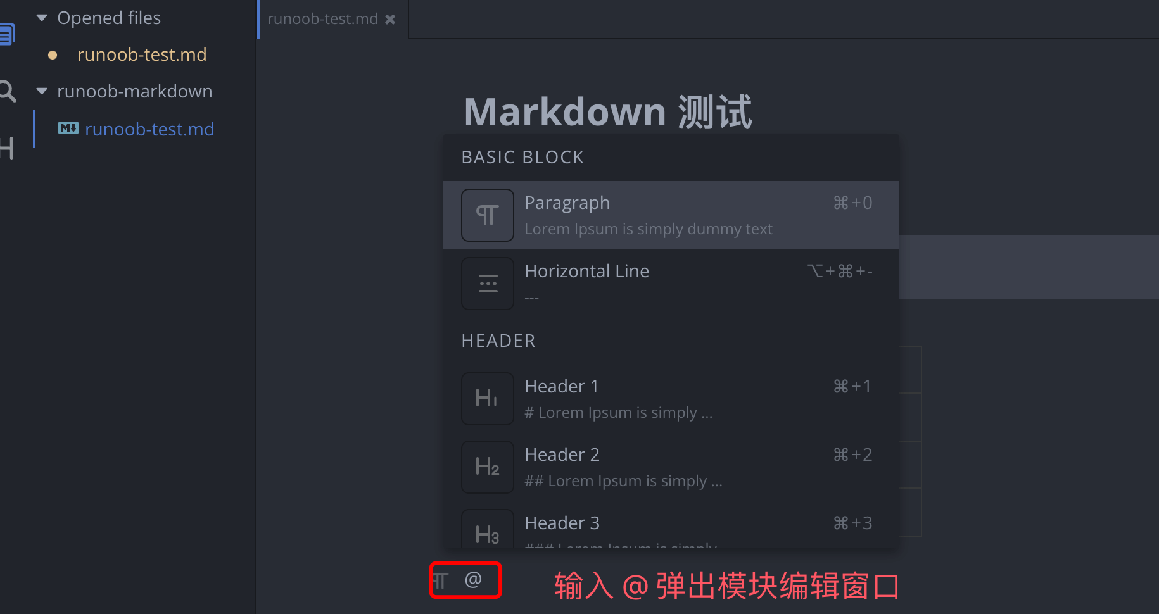The height and width of the screenshot is (614, 1159).
Task: Select runoob-test.md under Opened files
Action: 142,55
